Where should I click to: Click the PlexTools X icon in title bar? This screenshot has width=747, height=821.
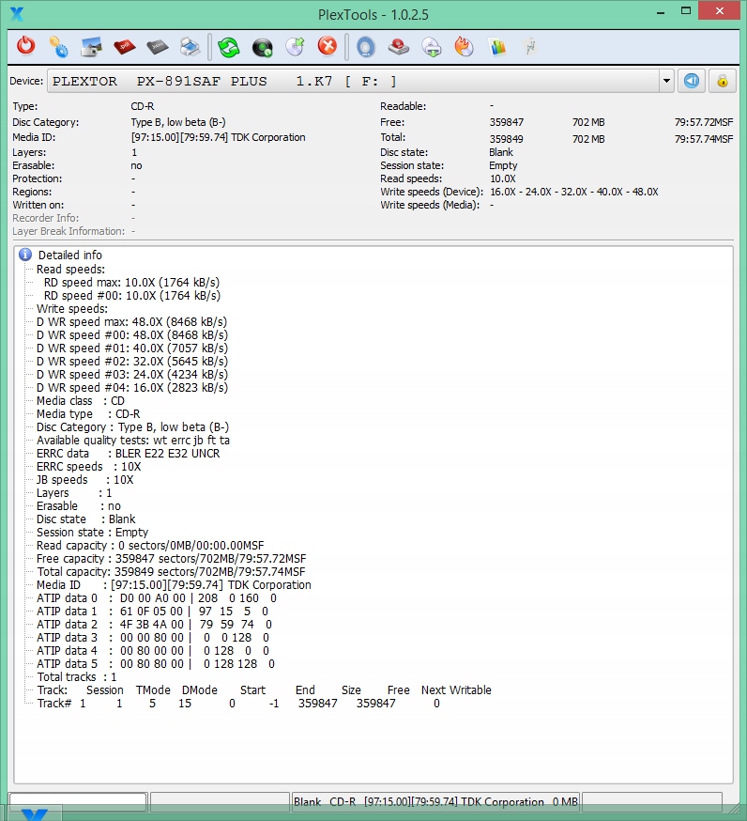click(16, 13)
